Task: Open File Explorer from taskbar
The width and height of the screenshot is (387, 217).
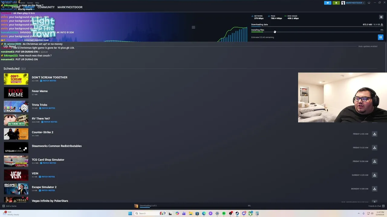Action: click(190, 213)
